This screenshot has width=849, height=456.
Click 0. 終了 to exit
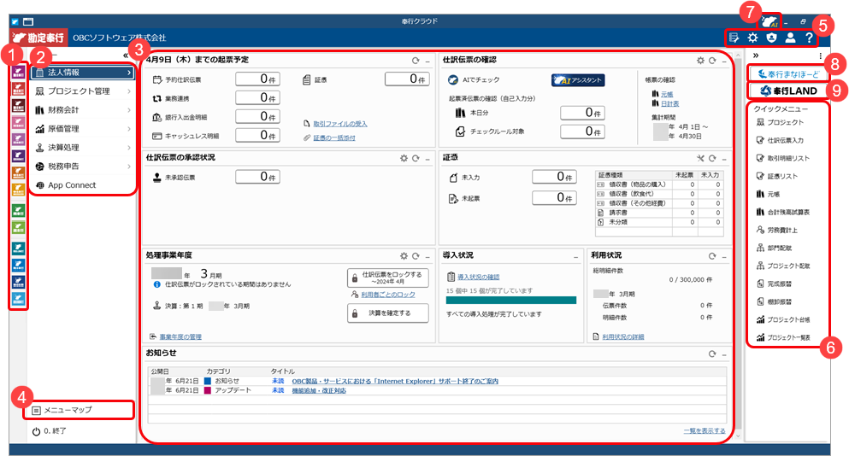point(50,431)
